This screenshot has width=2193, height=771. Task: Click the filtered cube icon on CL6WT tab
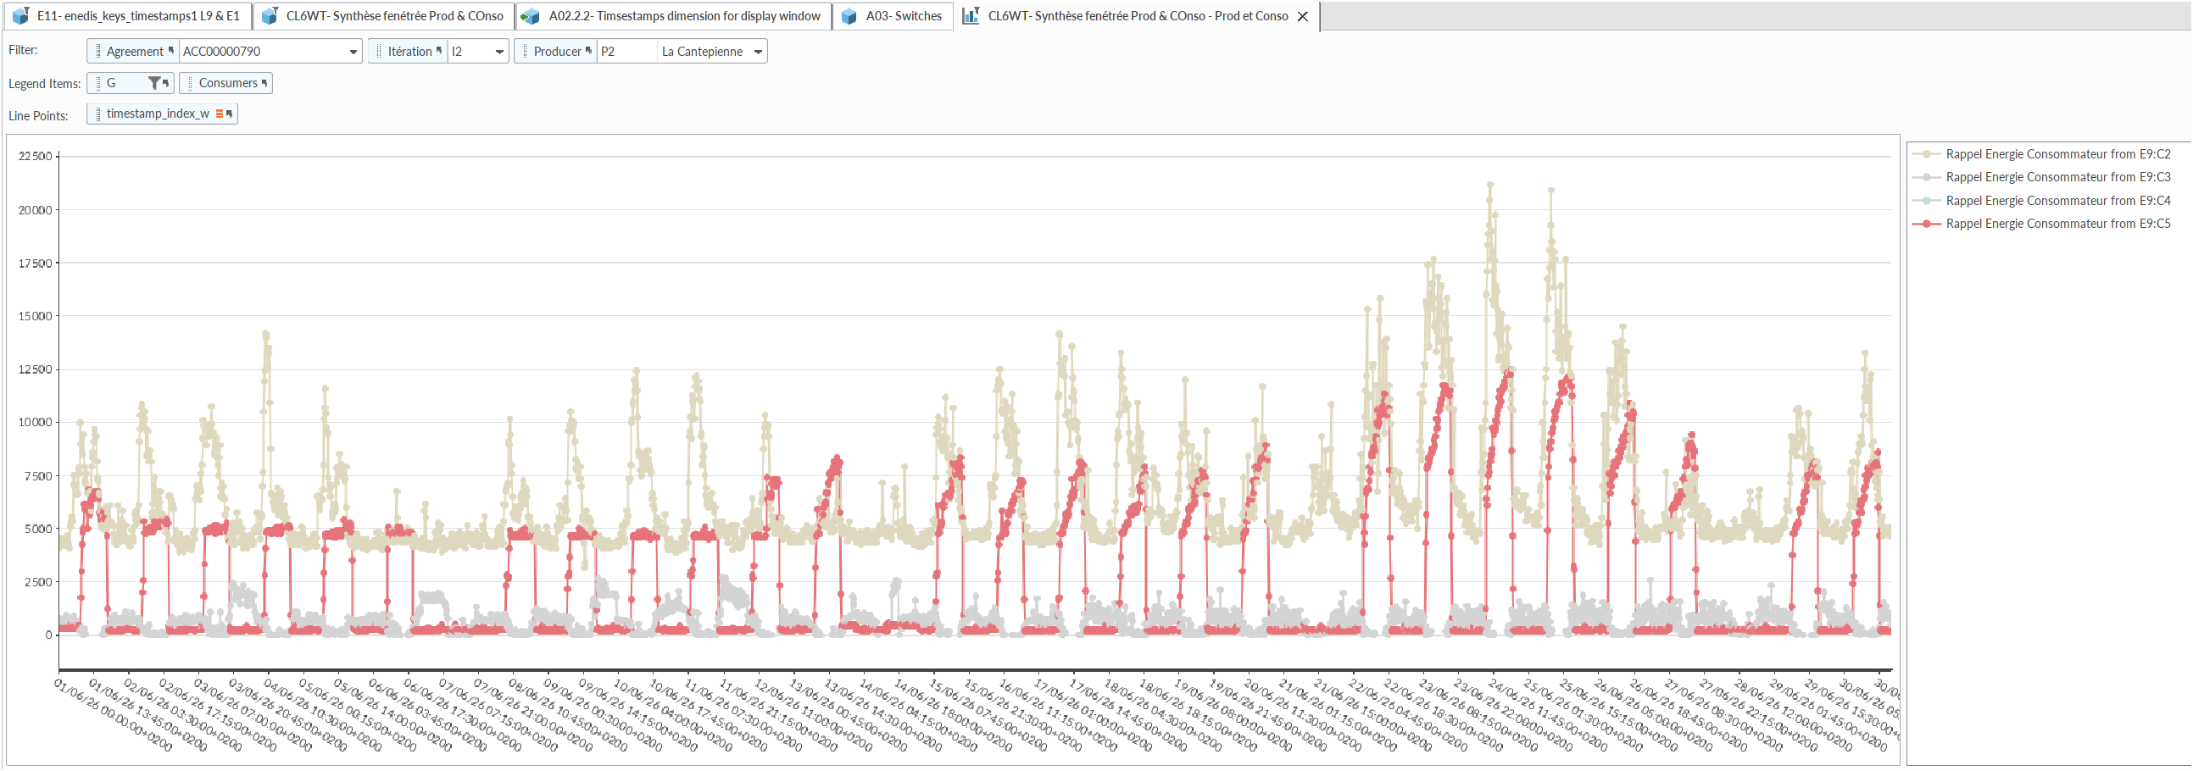(x=270, y=16)
